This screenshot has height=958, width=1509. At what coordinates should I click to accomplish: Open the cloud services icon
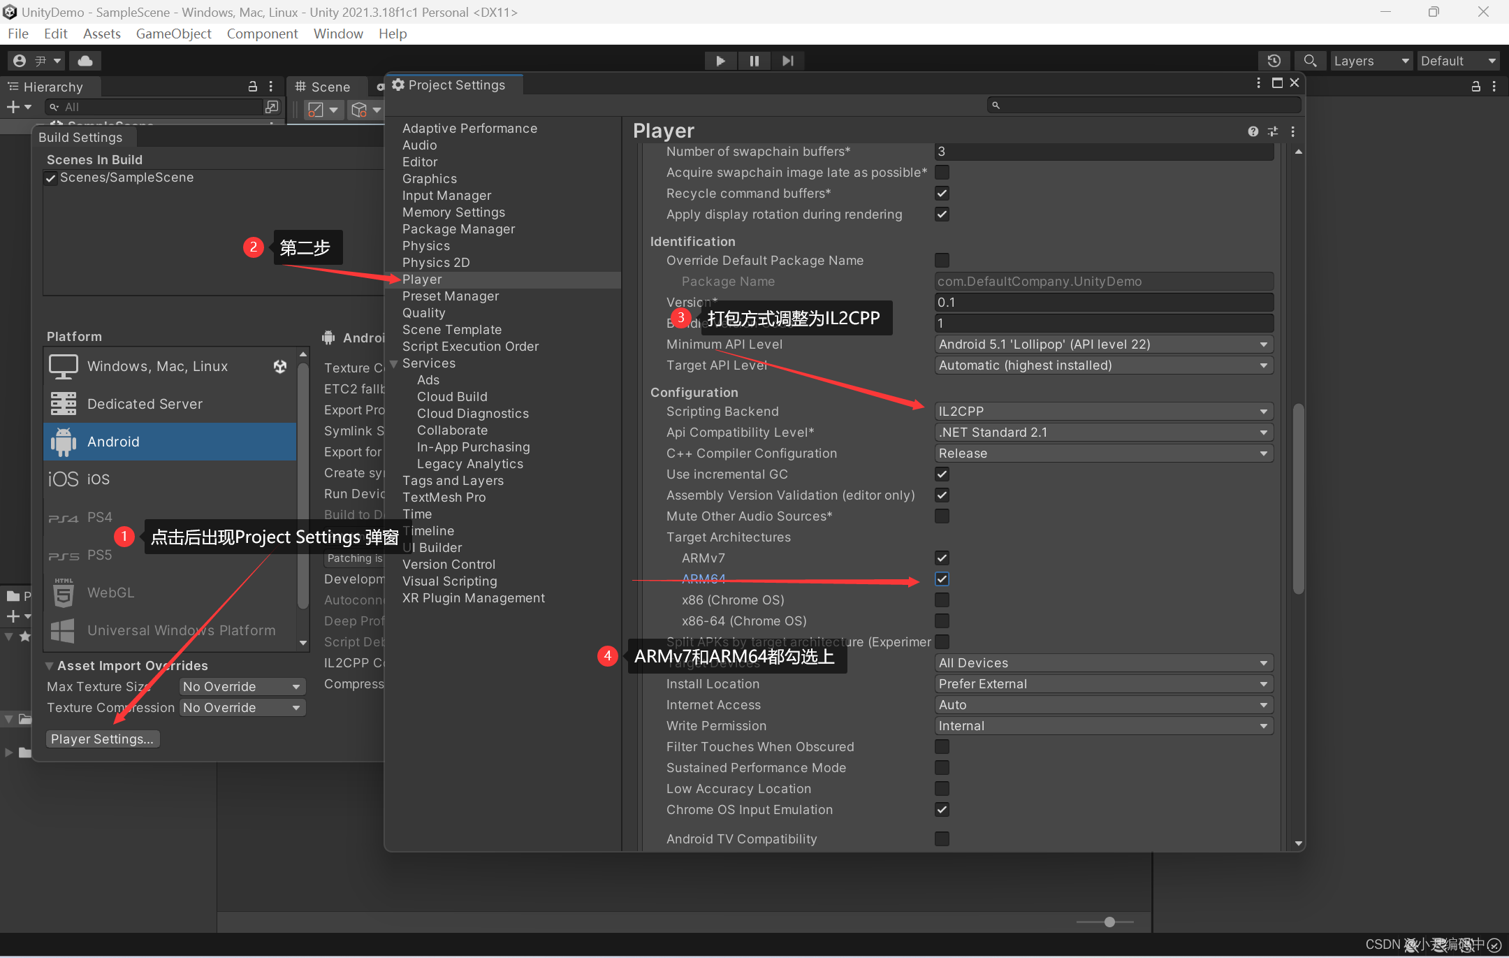tap(85, 61)
